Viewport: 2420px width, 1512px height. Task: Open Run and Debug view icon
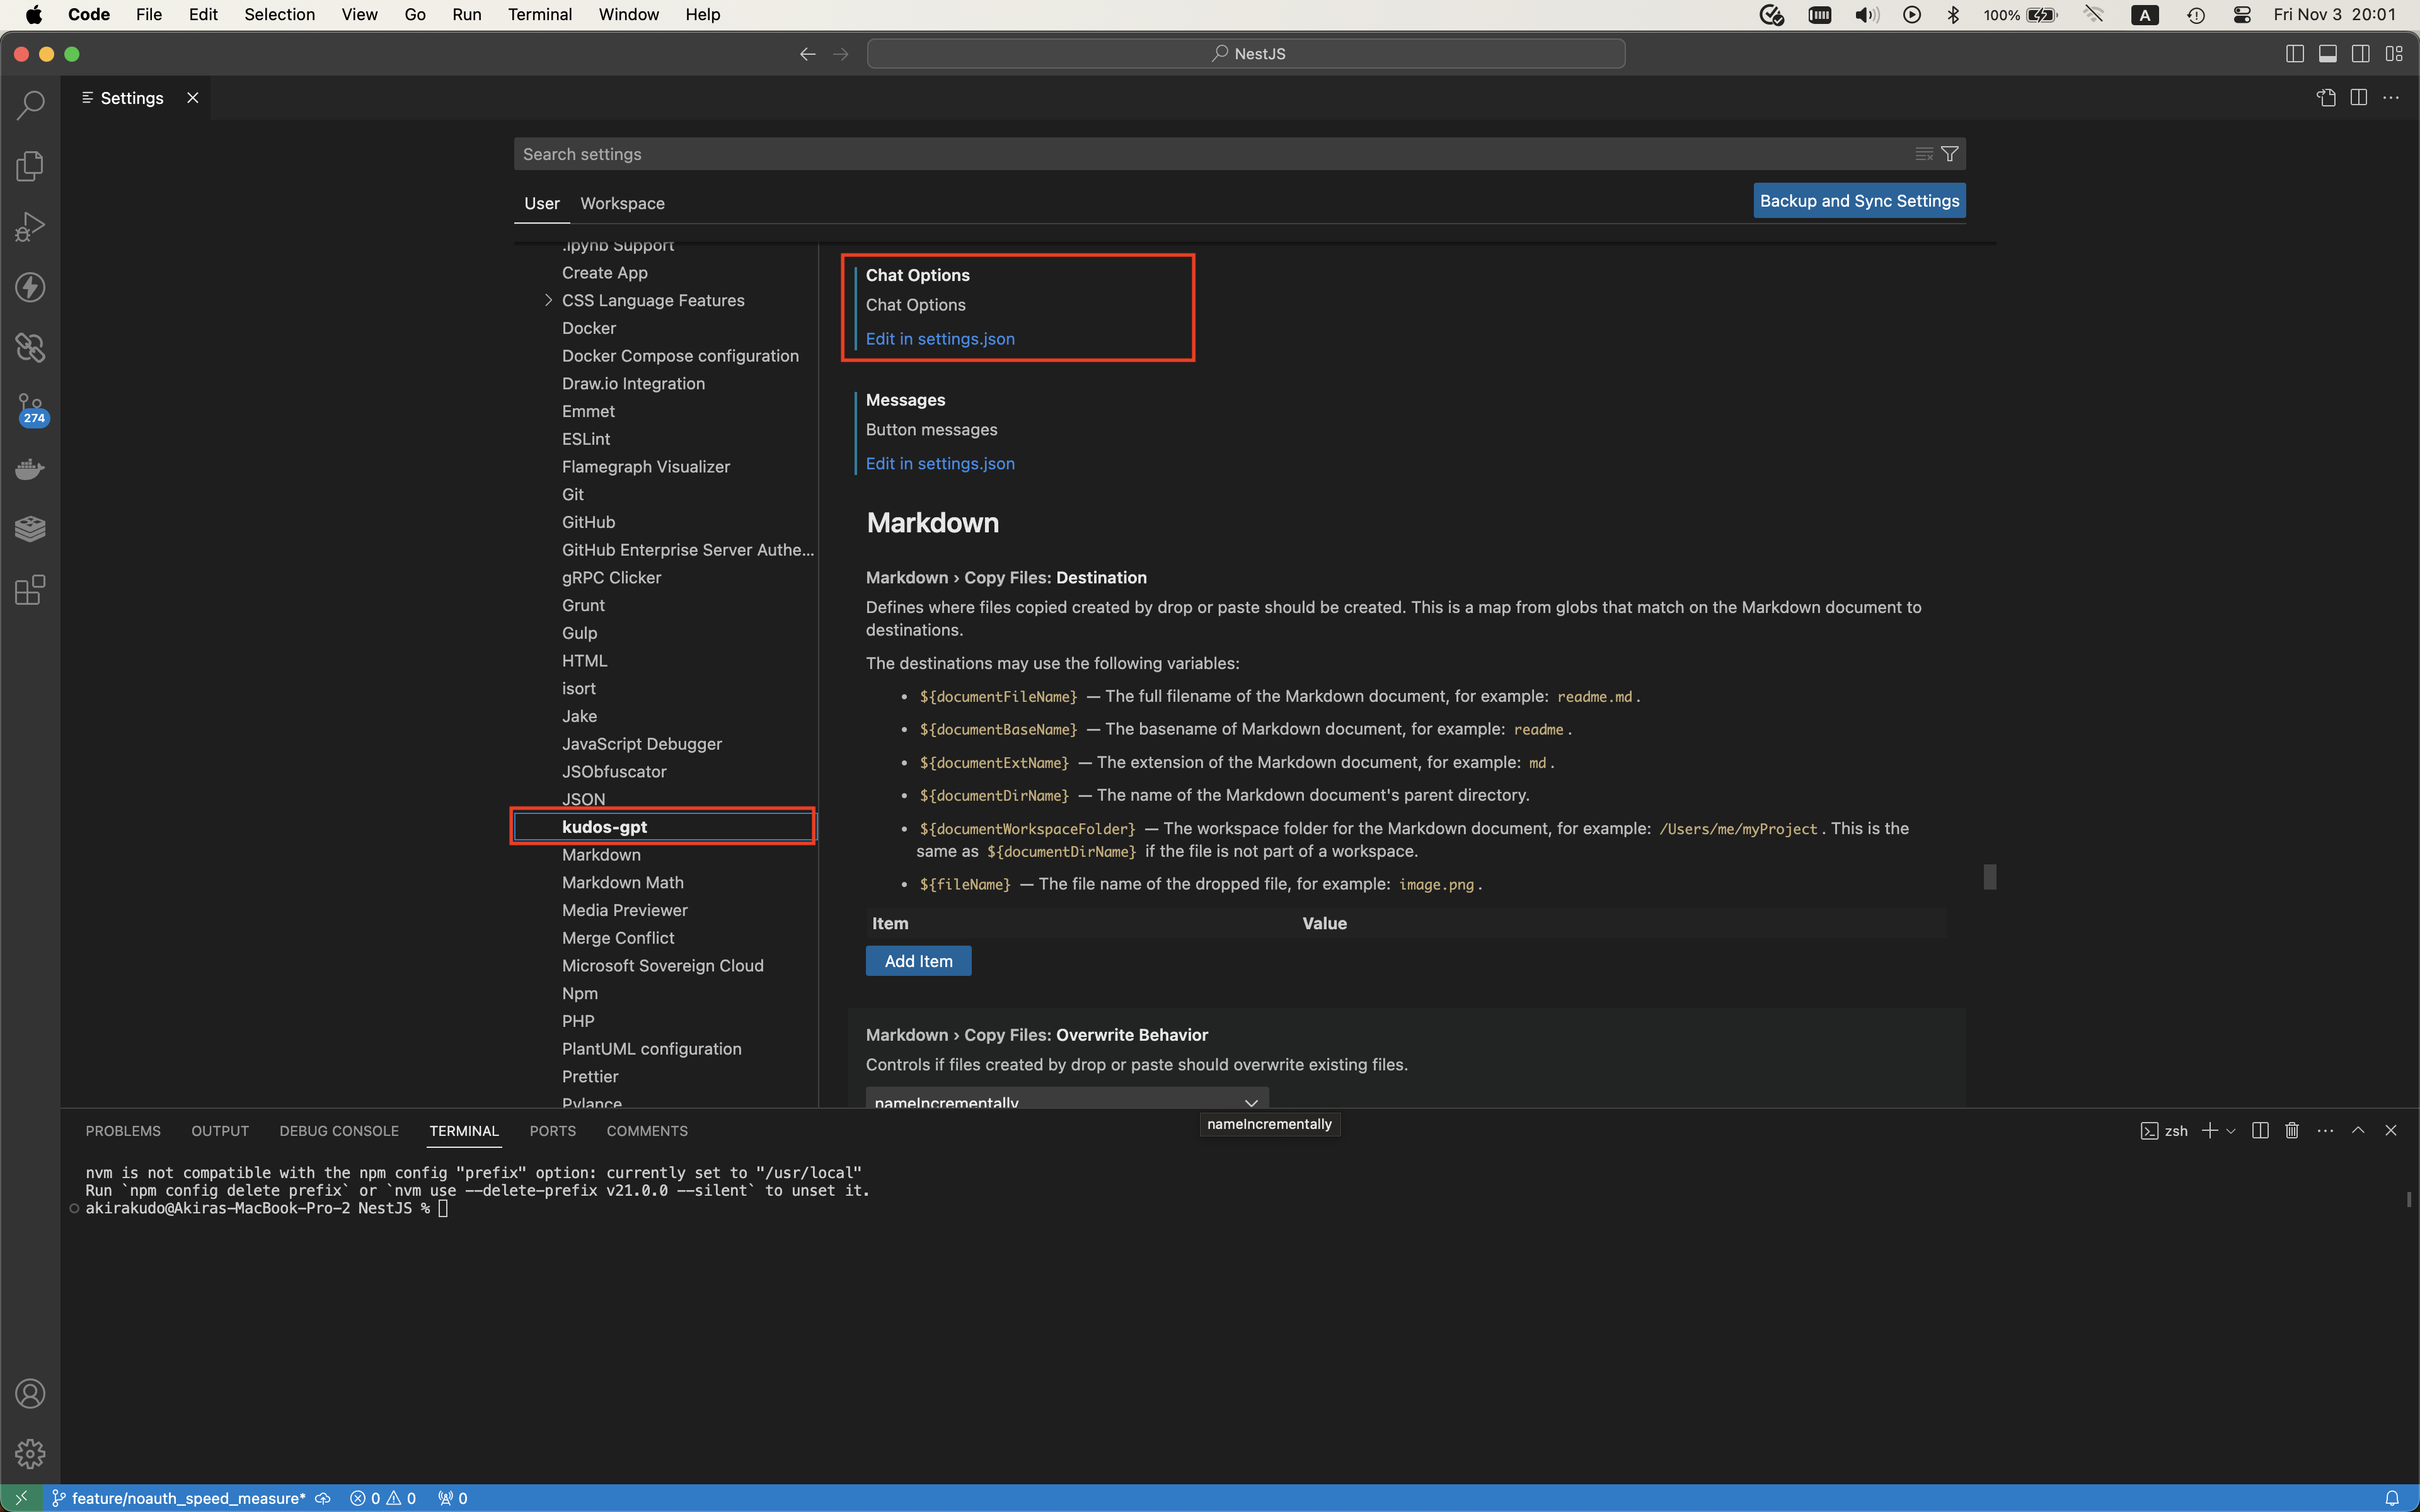click(30, 227)
